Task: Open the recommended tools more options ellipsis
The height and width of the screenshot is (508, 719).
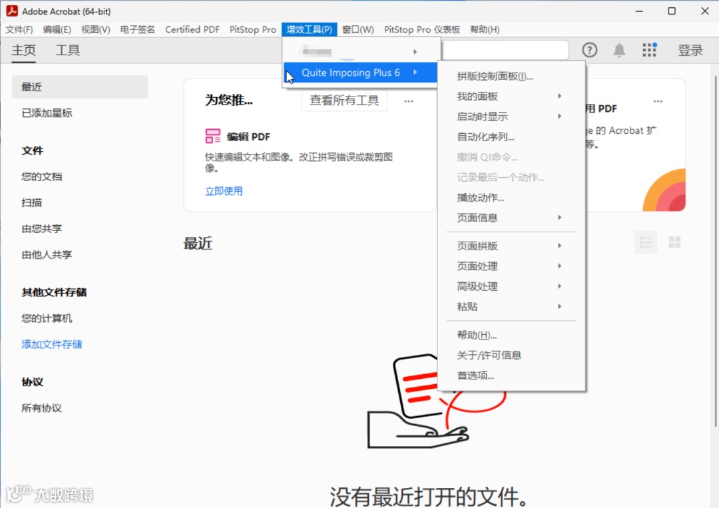Action: [x=409, y=101]
